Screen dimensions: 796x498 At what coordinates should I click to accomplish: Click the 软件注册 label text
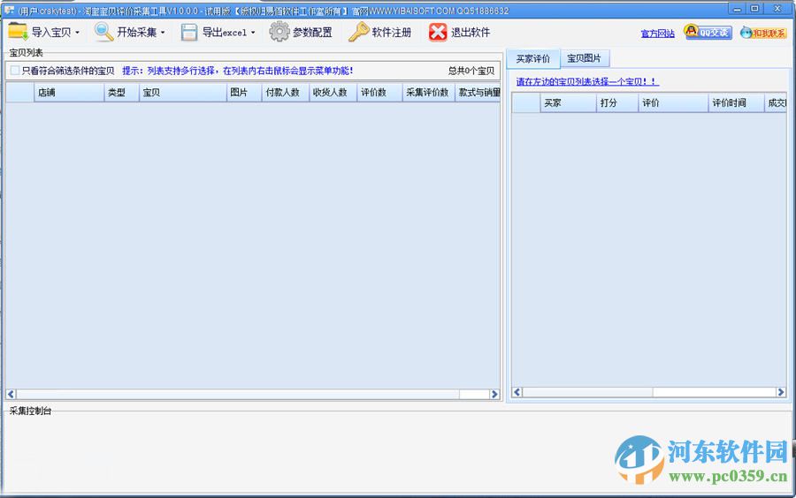pyautogui.click(x=392, y=33)
